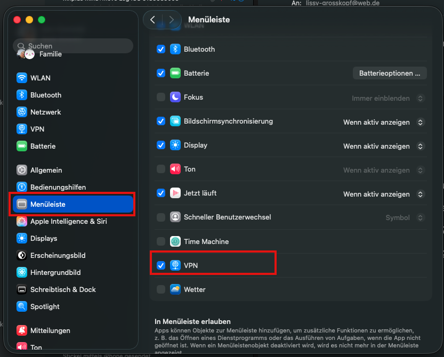This screenshot has height=357, width=444.
Task: Open Display 'Wenn aktiv anzeigen' dropdown
Action: [x=383, y=146]
